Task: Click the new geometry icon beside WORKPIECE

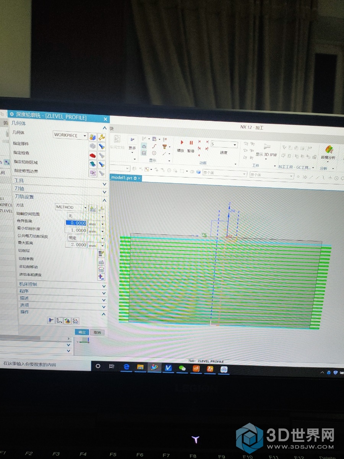Action: 92,137
